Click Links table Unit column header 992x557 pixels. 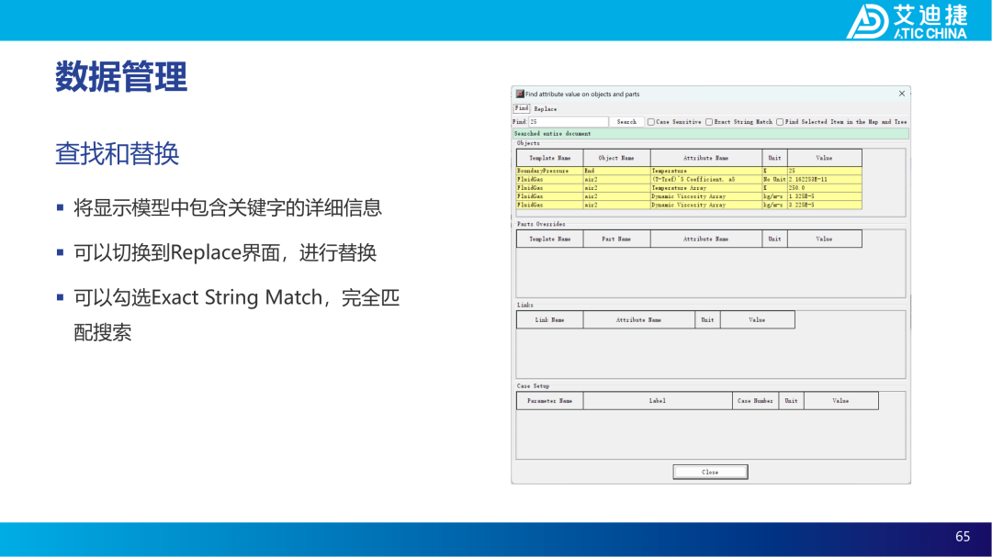(707, 320)
